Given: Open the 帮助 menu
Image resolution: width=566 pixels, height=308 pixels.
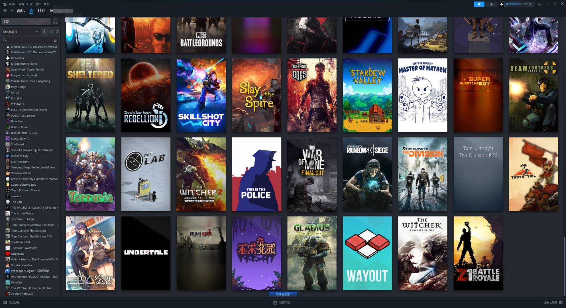Looking at the screenshot, I should coord(46,4).
